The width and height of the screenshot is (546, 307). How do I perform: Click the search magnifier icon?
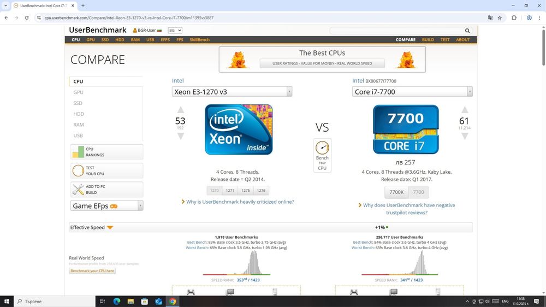pos(467,31)
